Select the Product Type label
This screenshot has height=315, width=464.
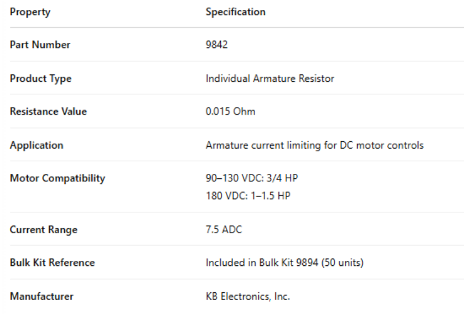click(41, 79)
